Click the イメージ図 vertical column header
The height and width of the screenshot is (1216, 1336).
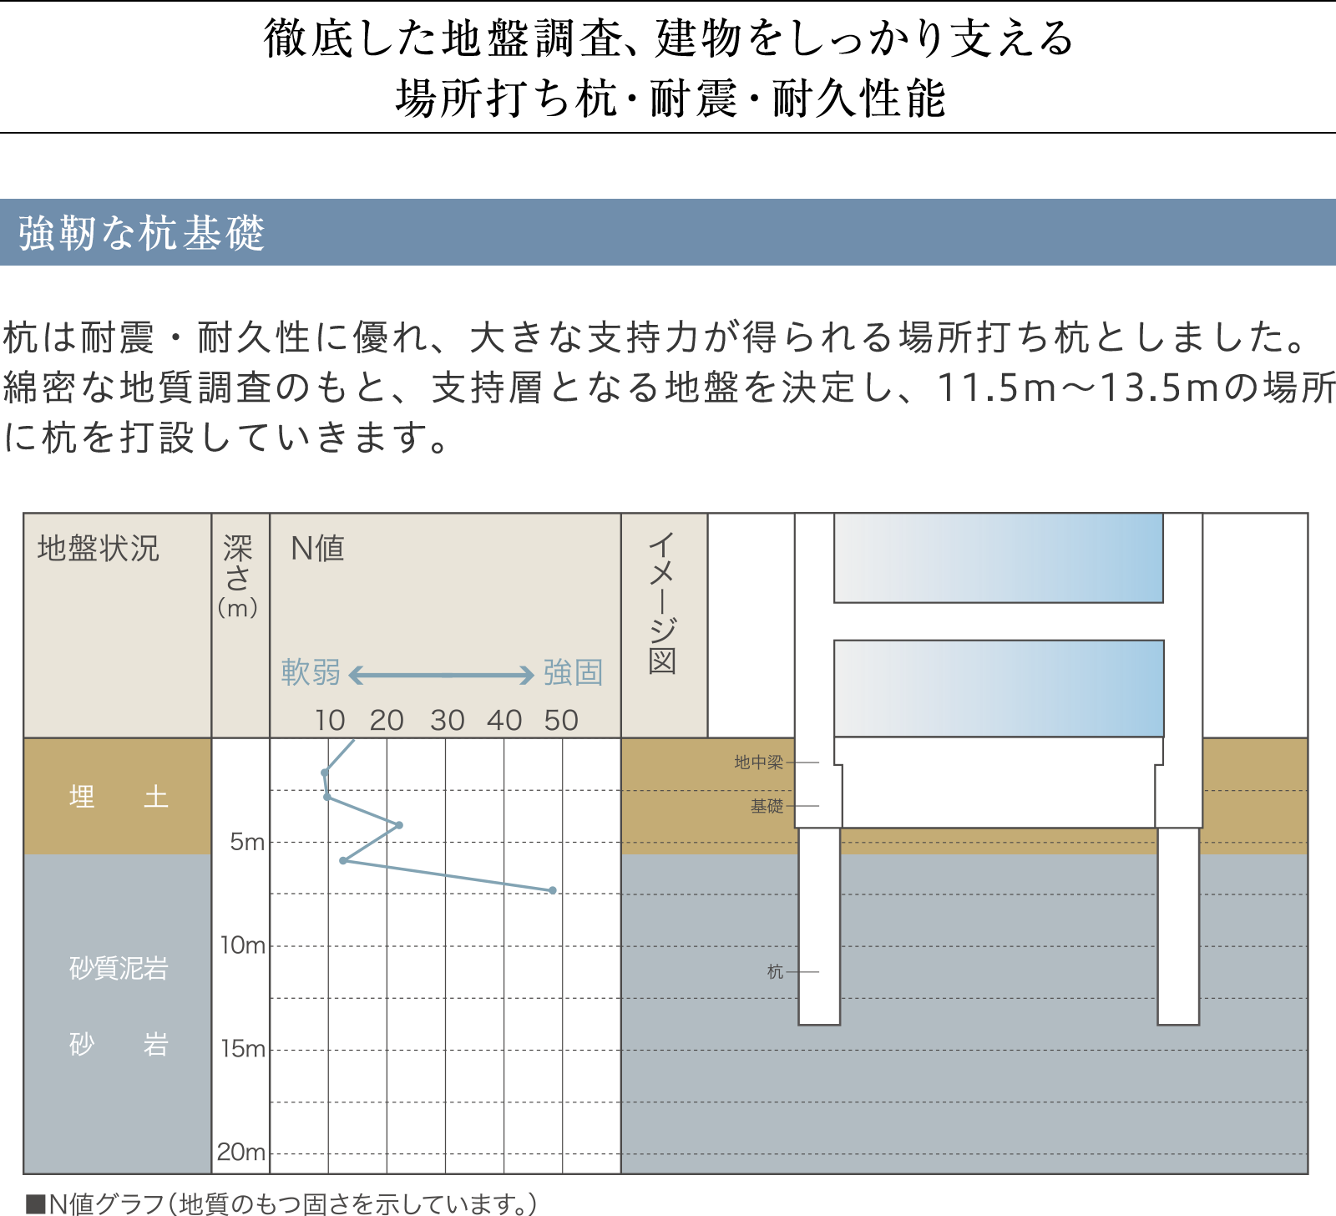tap(663, 603)
